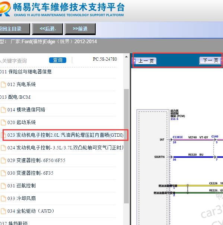Click the document icon beside 033 冷却风扇

pos(3,199)
